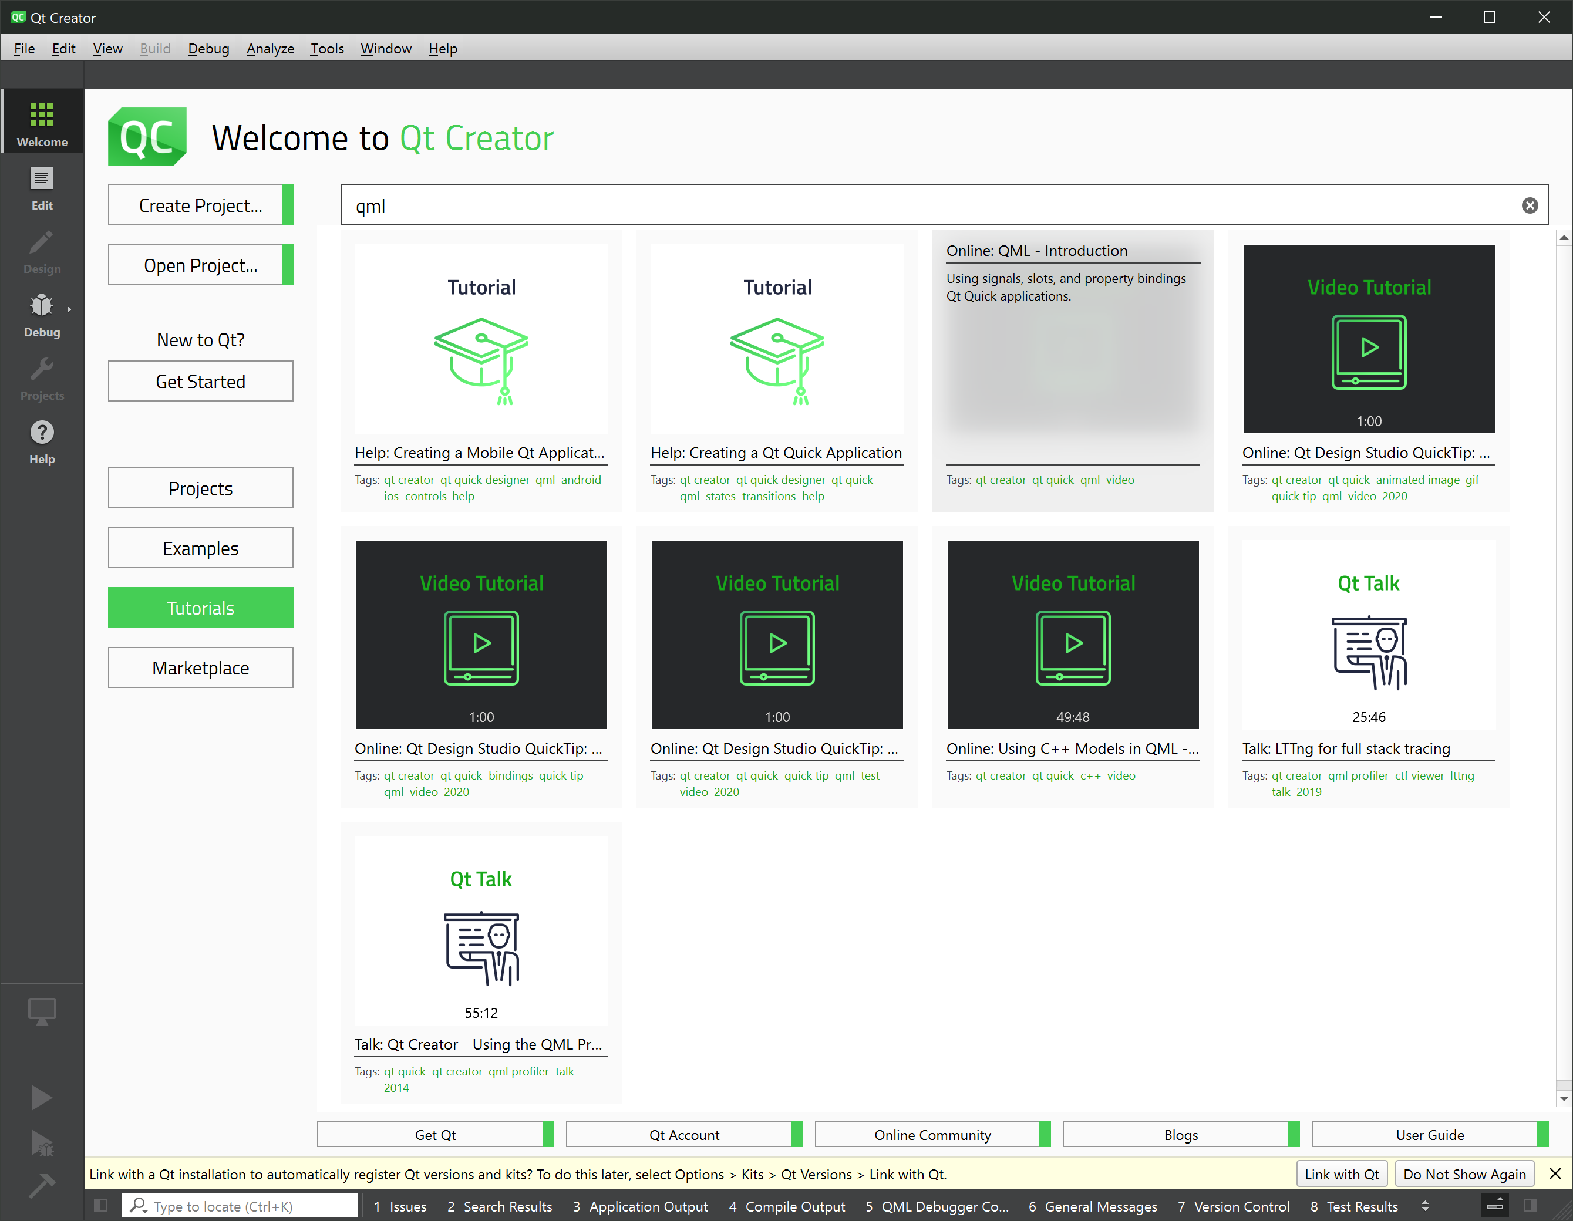Click the Build hammer icon
Viewport: 1573px width, 1221px height.
tap(41, 1184)
